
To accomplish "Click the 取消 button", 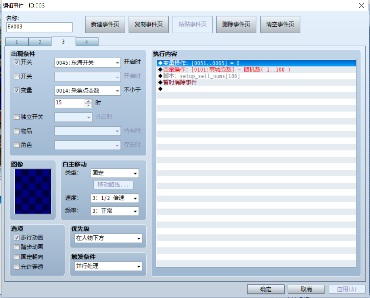I will [x=306, y=289].
